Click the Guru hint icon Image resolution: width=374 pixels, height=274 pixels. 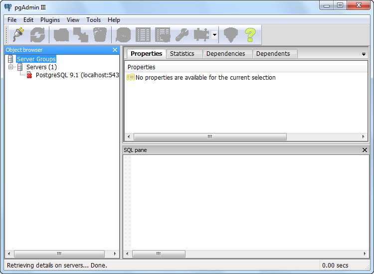click(x=230, y=35)
